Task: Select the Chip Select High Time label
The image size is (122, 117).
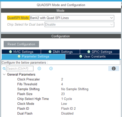Action: coord(33,99)
